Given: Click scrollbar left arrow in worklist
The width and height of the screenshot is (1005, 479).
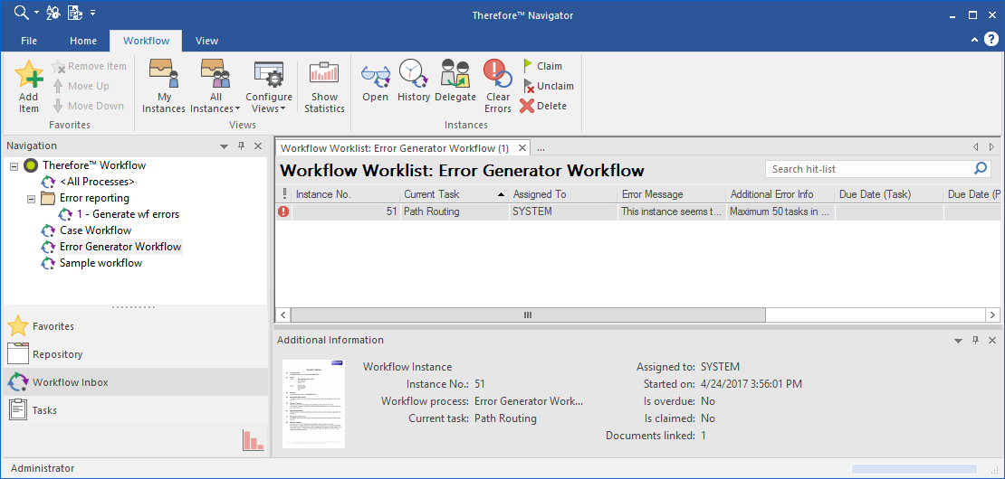Looking at the screenshot, I should coord(283,315).
